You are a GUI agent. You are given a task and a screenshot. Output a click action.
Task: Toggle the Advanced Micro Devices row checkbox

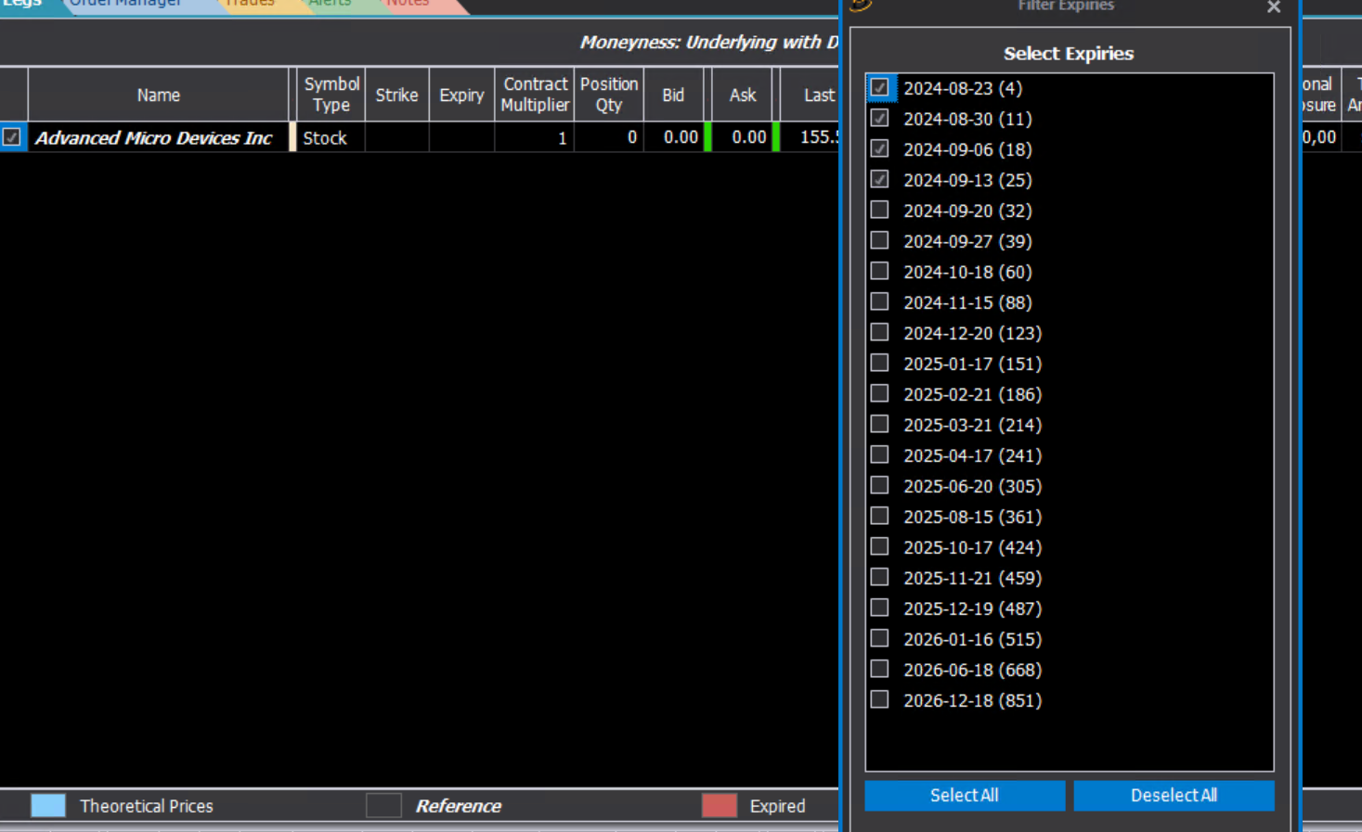(11, 137)
